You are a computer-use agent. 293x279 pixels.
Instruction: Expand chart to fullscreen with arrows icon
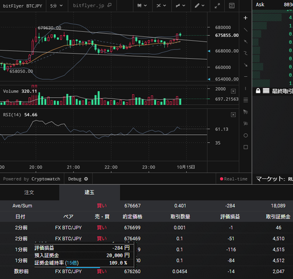217,6
